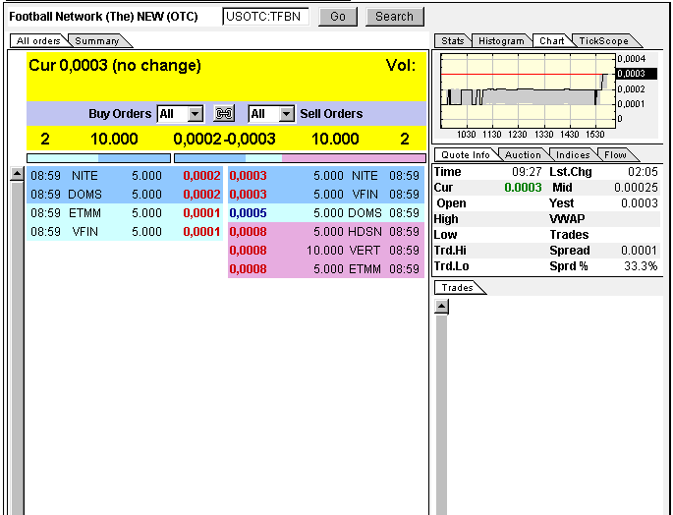Click the Search button

click(x=395, y=17)
